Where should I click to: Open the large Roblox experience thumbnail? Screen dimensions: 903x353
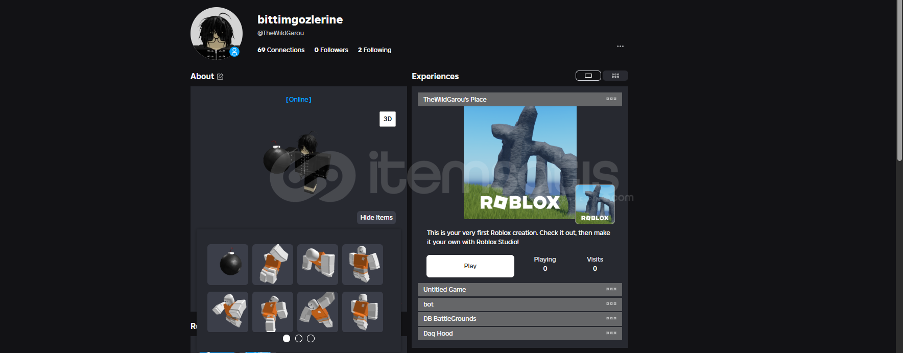pos(520,162)
